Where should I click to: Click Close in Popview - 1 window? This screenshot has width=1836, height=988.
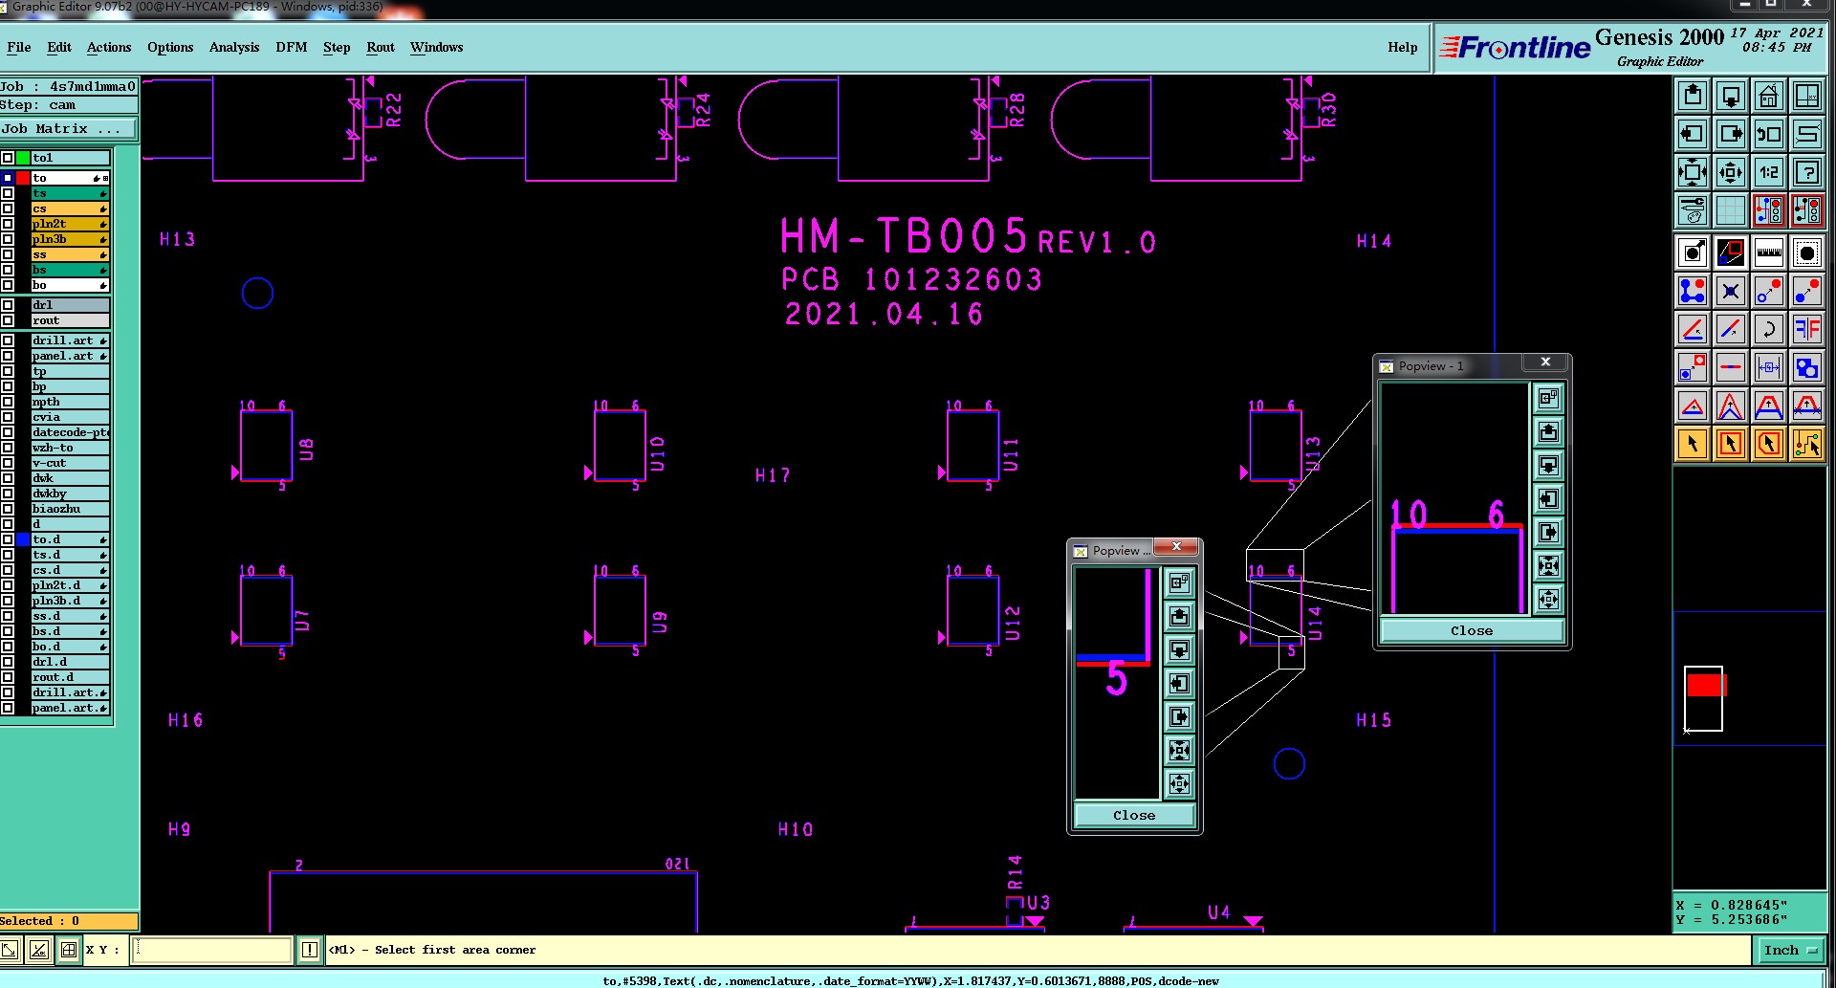coord(1472,631)
